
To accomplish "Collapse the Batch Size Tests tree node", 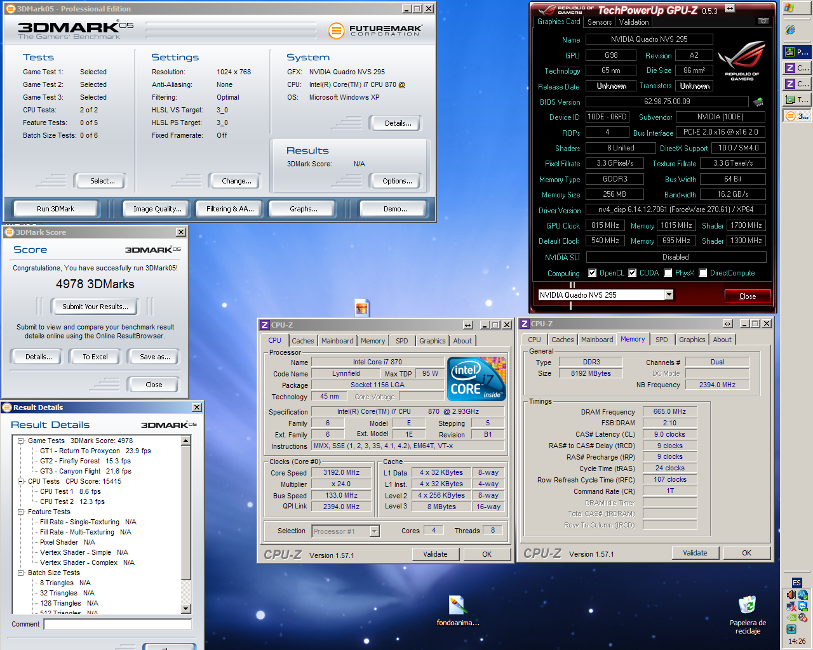I will [20, 573].
